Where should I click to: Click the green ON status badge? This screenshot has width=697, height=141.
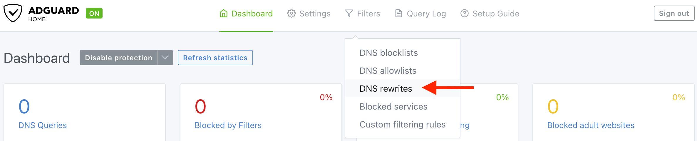[94, 14]
